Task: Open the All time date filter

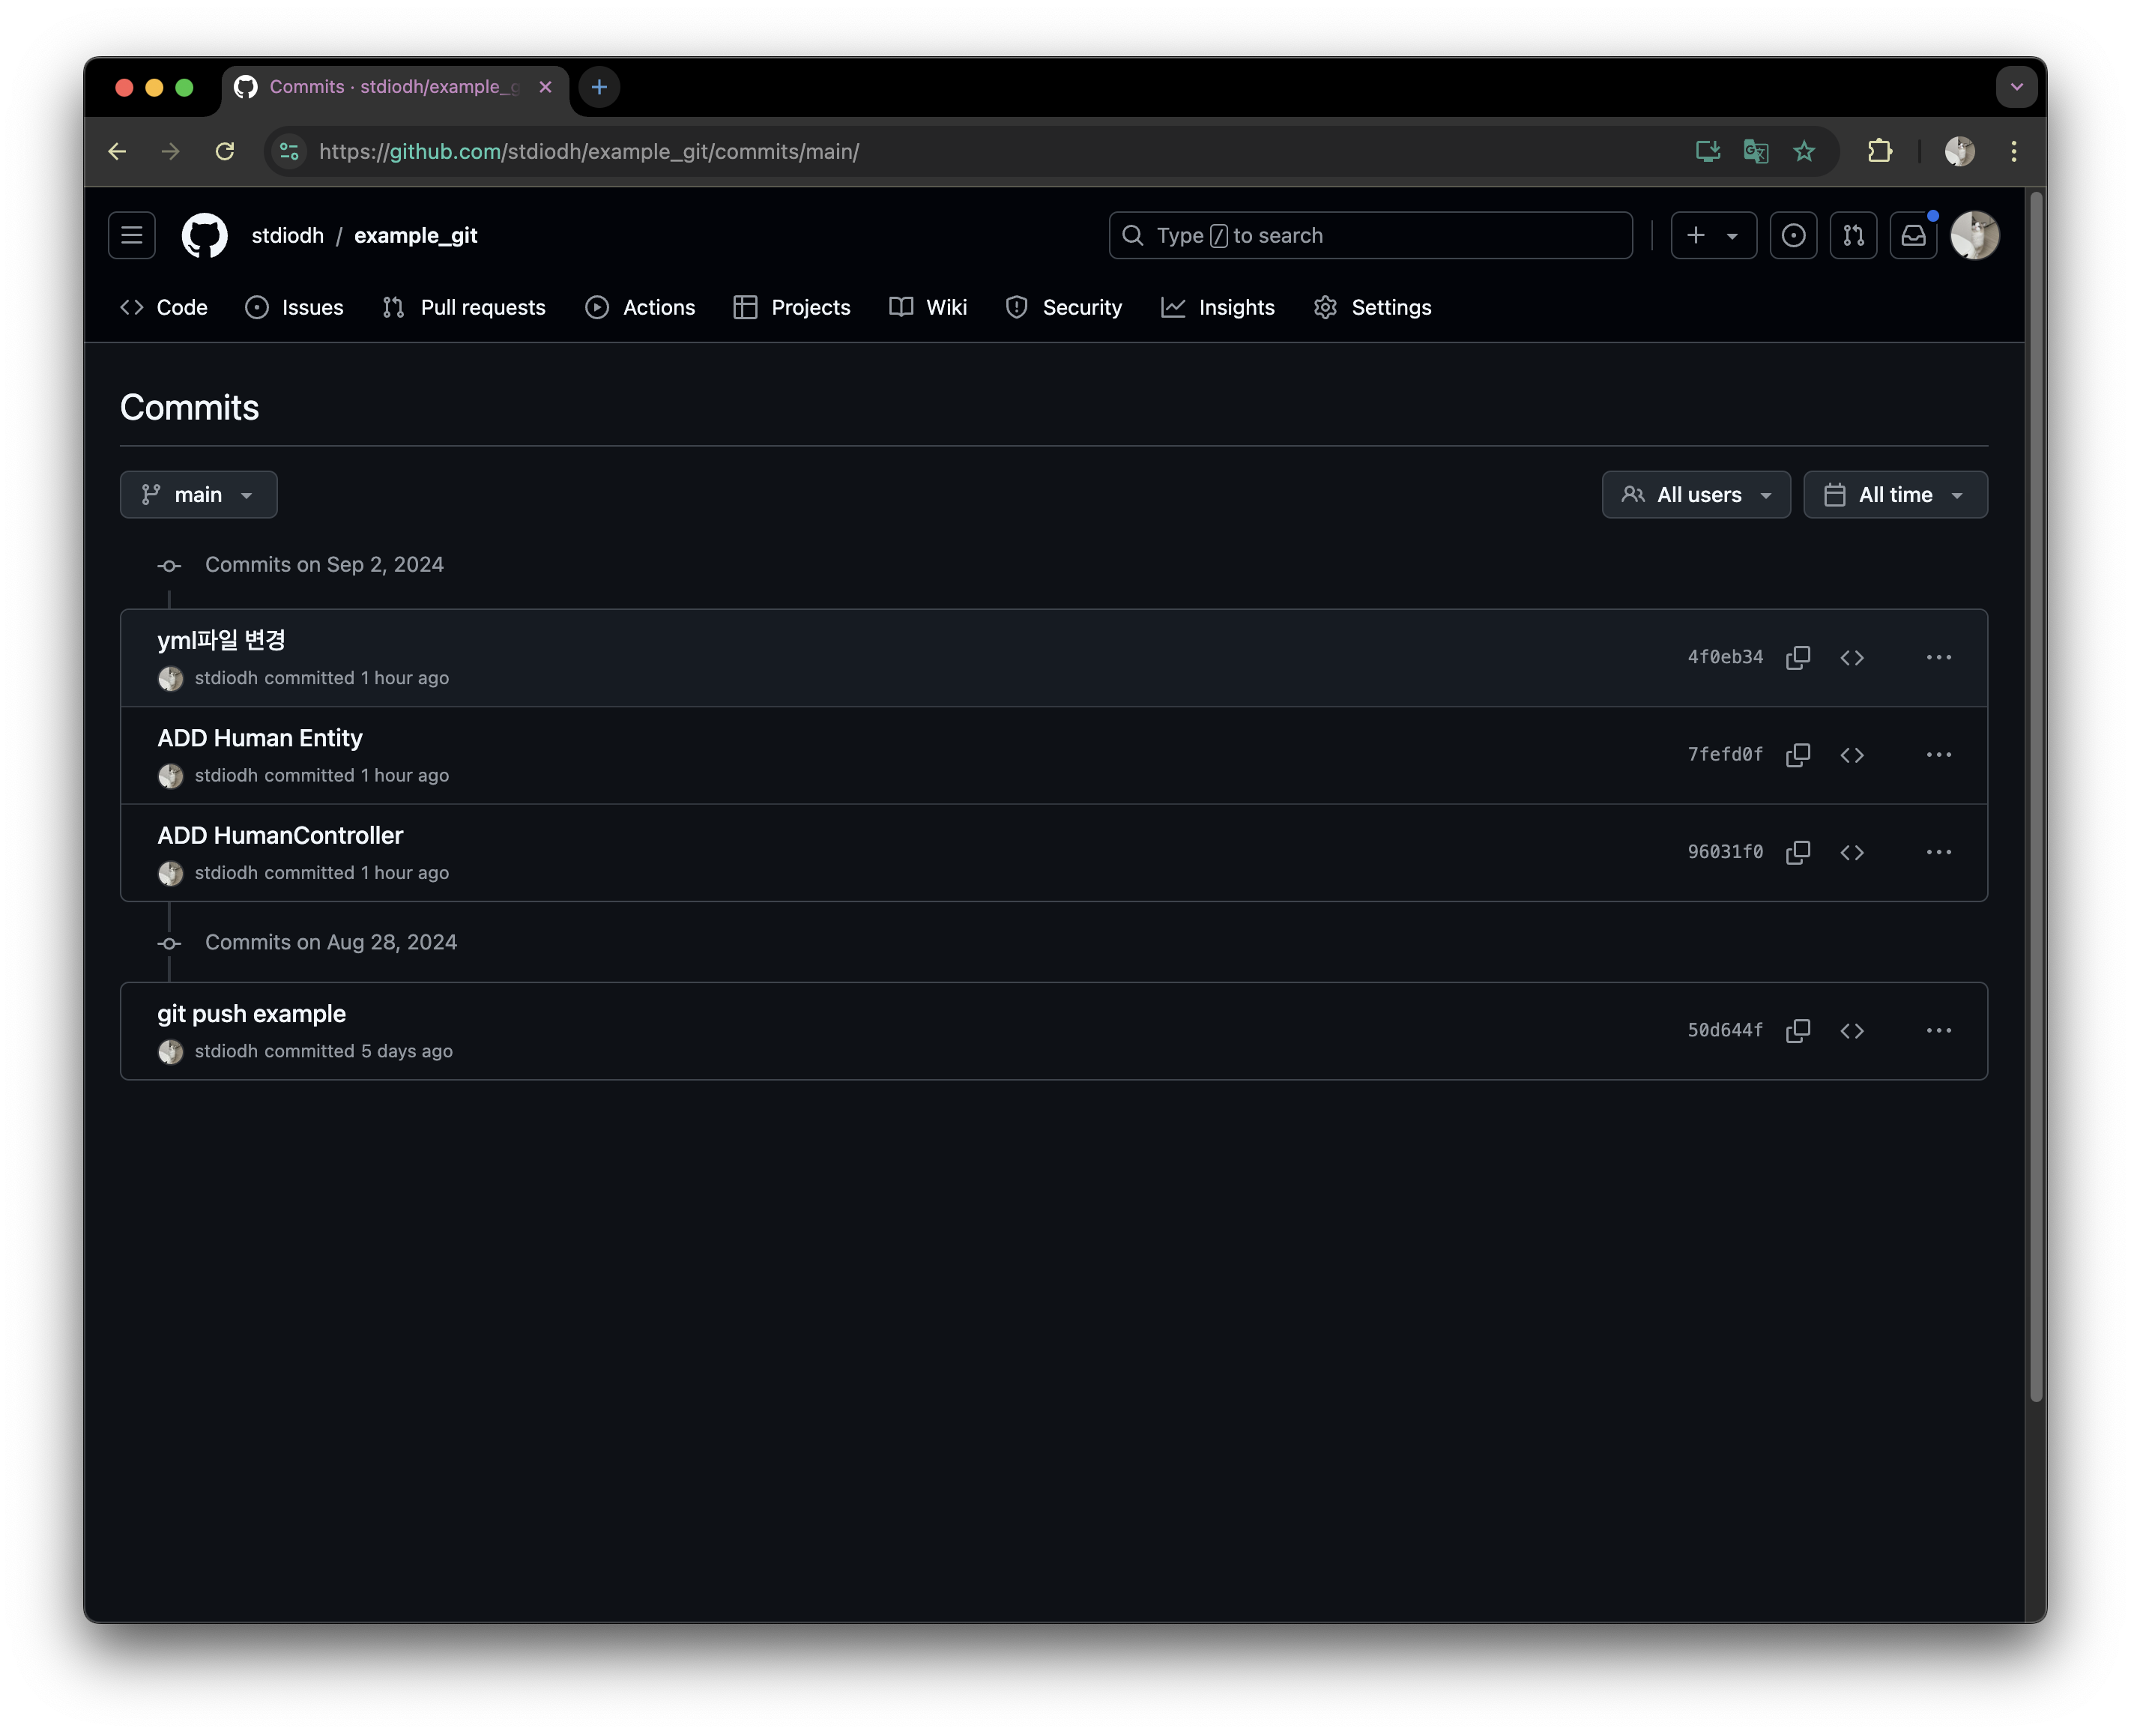Action: pyautogui.click(x=1894, y=495)
